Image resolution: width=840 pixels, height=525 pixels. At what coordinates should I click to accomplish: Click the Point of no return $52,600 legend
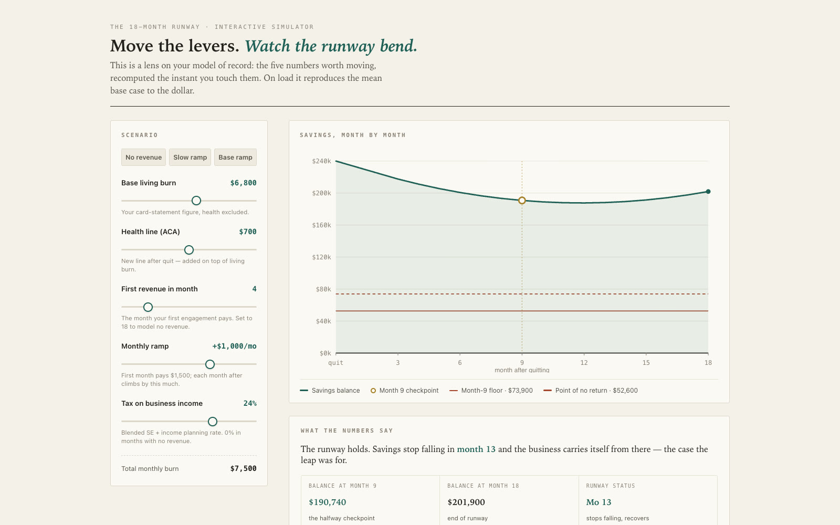coord(591,391)
